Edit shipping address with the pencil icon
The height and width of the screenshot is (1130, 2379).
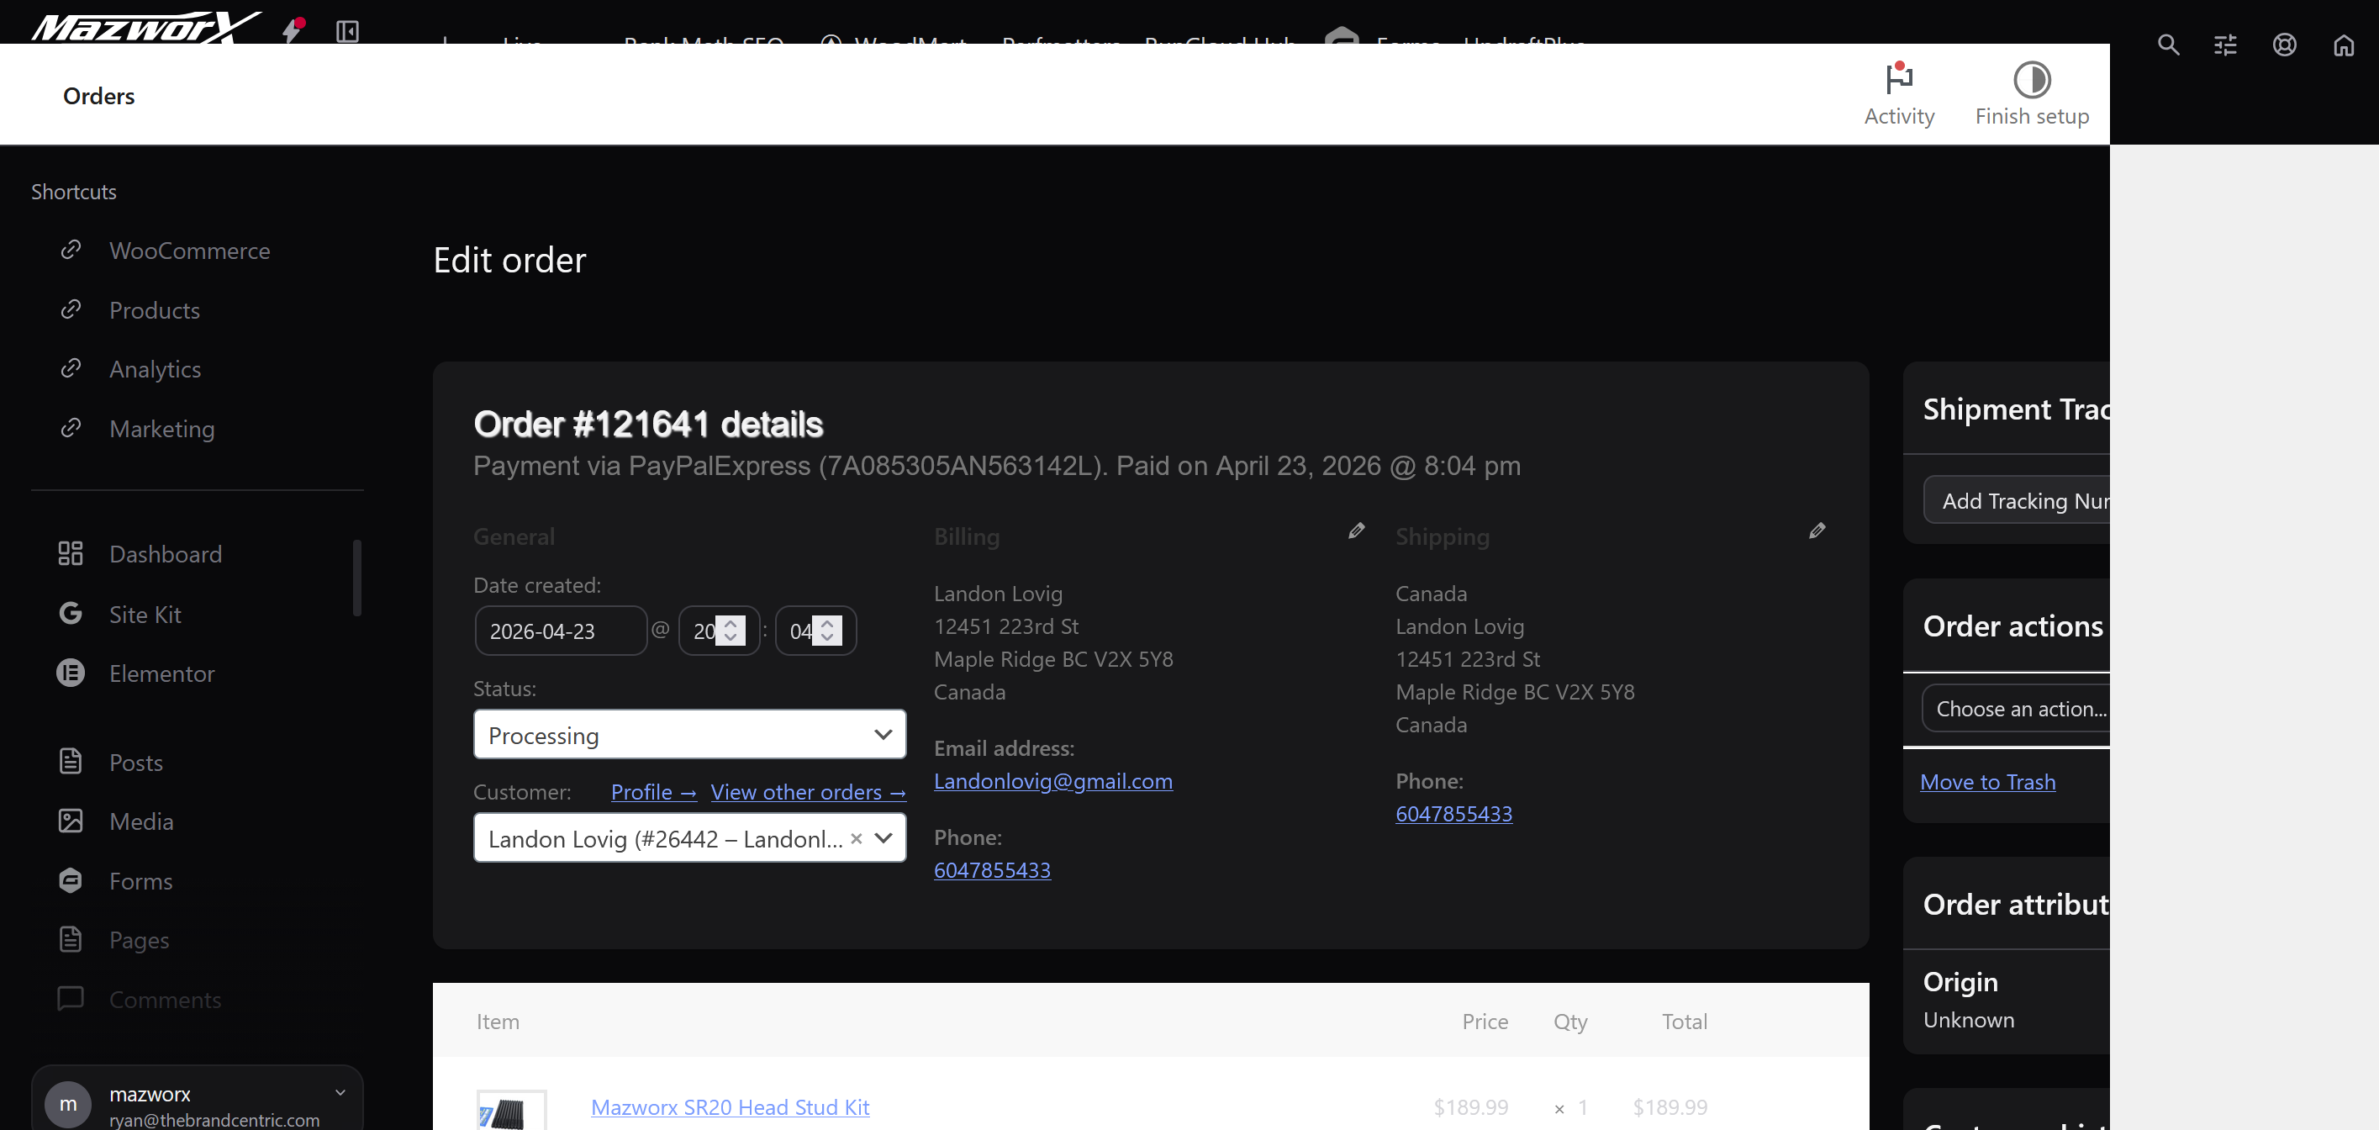[1817, 531]
